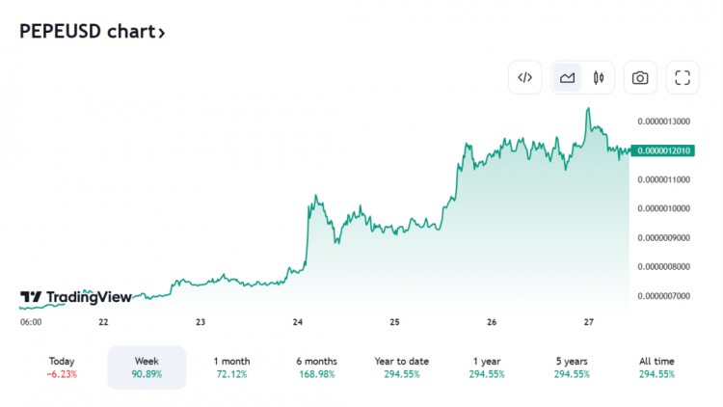Screen dimensions: 723x407
Task: Select the All time range
Action: [656, 367]
